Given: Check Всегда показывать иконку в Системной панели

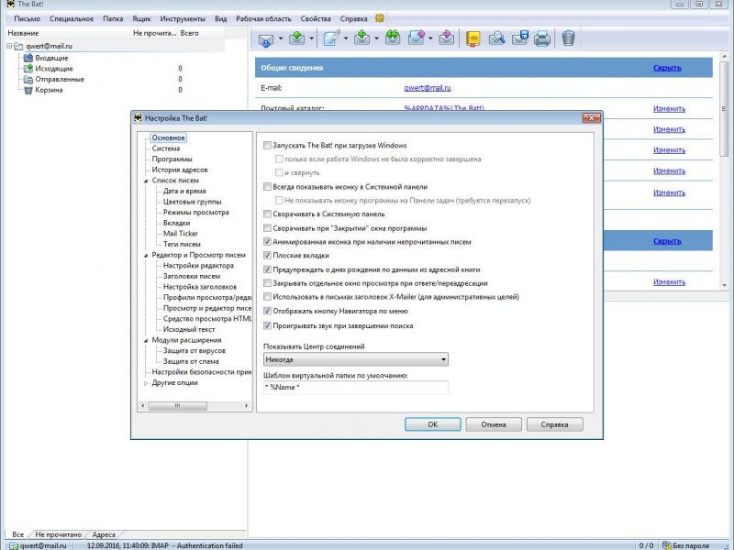Looking at the screenshot, I should [267, 187].
